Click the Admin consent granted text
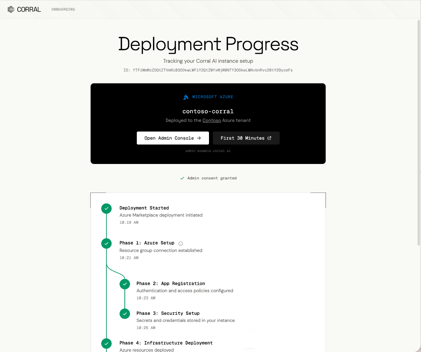 coord(212,178)
